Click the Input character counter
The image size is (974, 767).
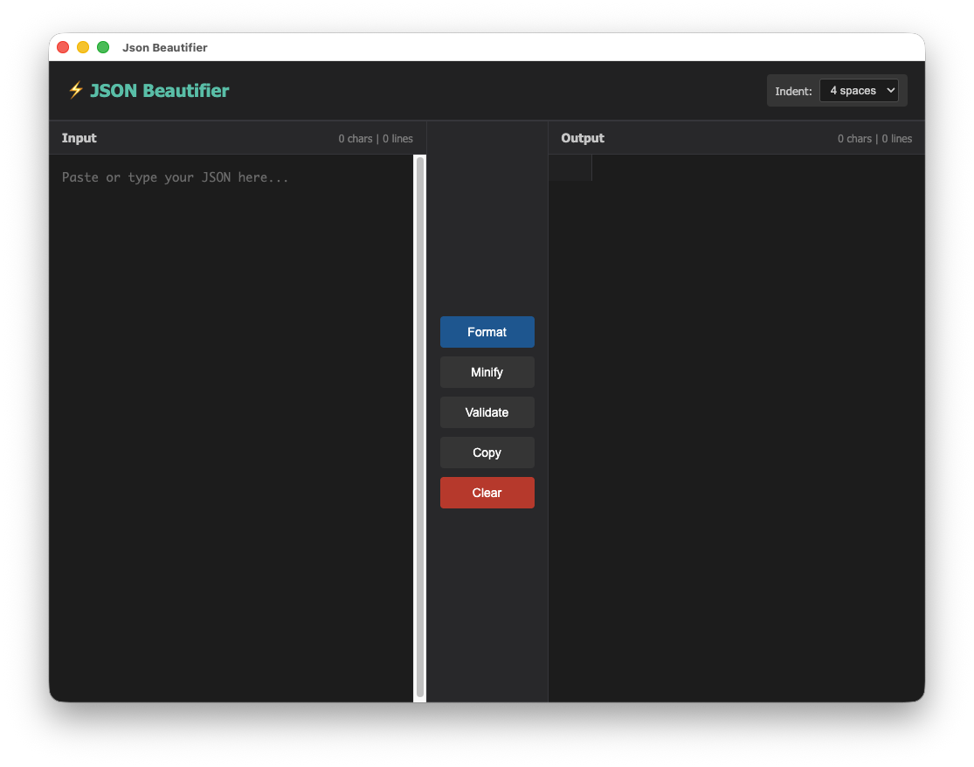(x=356, y=138)
